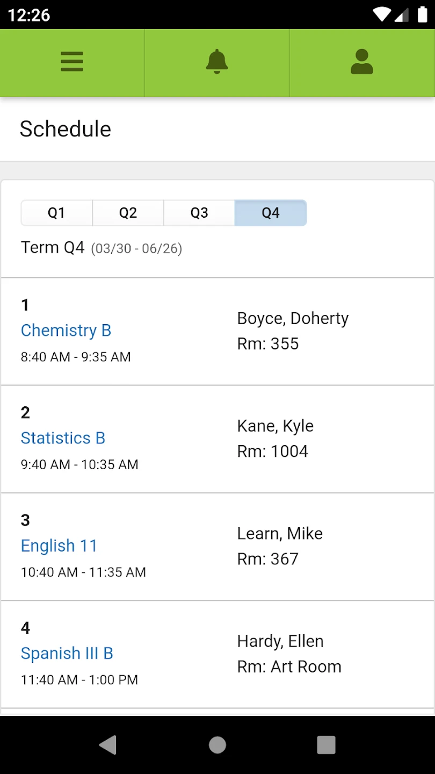Tap Android recent apps square
The image size is (435, 774).
tap(326, 745)
